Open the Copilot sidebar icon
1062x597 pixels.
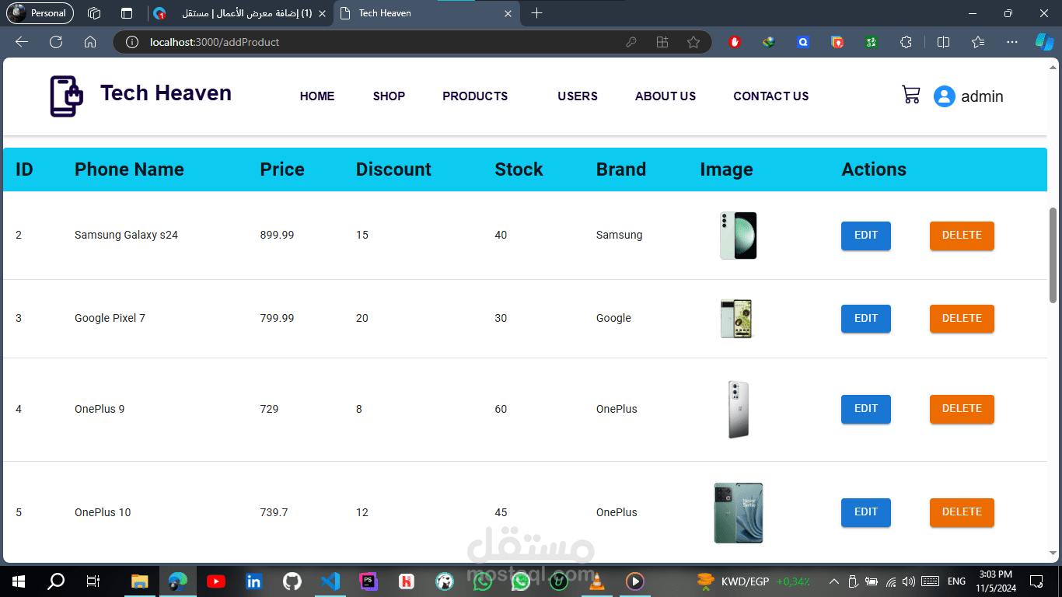tap(1044, 42)
